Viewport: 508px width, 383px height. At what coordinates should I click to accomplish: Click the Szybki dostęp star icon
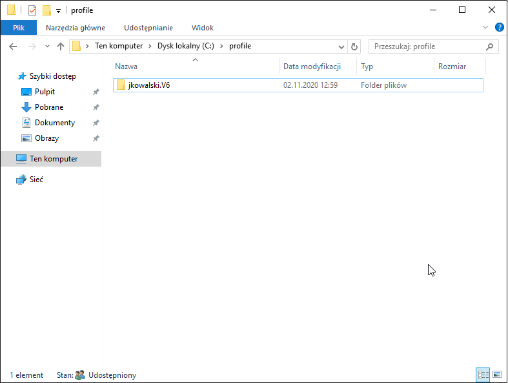pos(22,76)
